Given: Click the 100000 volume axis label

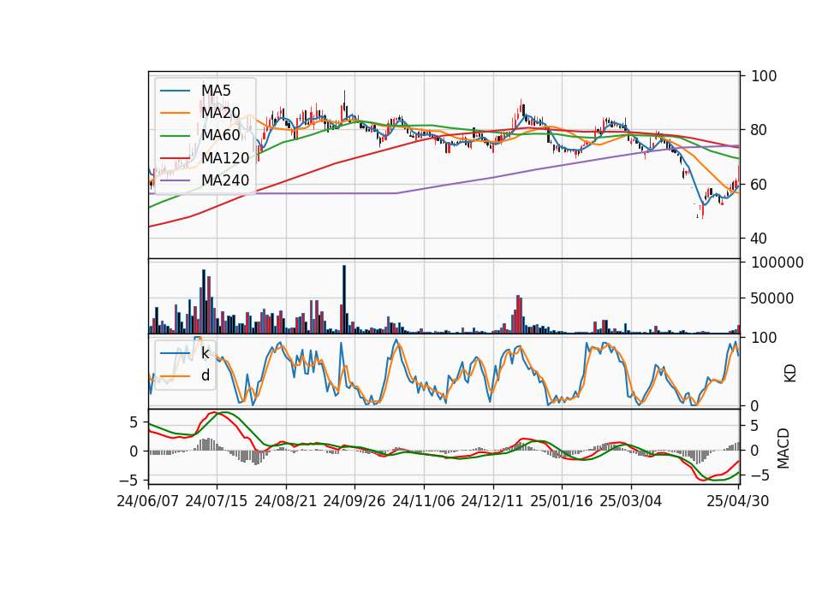Looking at the screenshot, I should (x=777, y=263).
